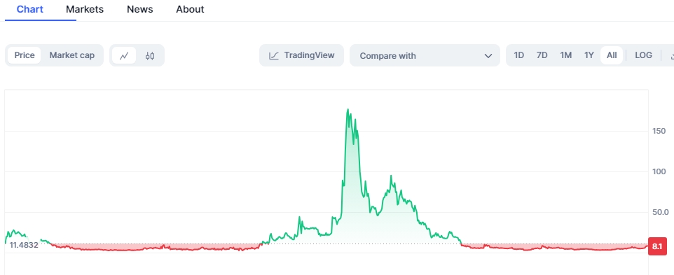
Task: Open the About tab
Action: (190, 9)
